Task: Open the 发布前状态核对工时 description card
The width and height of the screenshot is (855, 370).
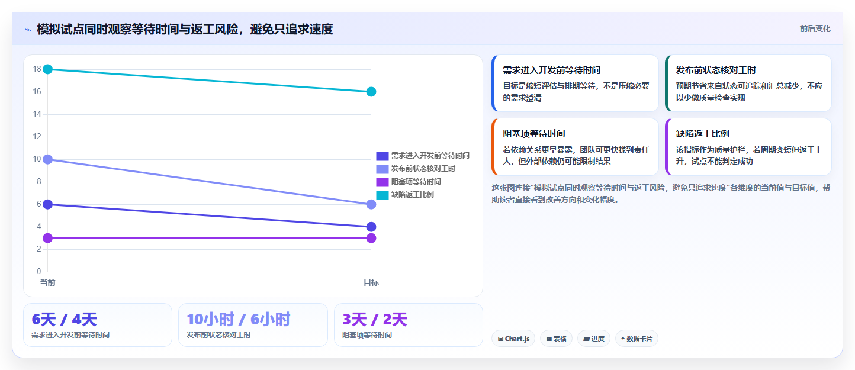Action: pyautogui.click(x=748, y=83)
